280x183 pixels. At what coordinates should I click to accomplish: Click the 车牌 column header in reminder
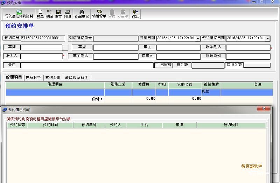click(180, 125)
